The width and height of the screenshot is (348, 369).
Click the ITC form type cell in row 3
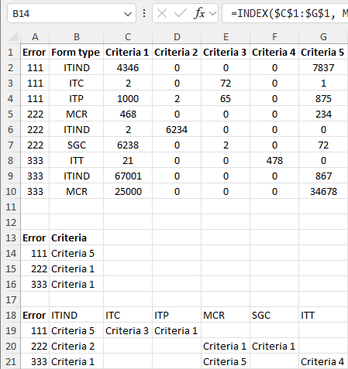click(x=77, y=84)
